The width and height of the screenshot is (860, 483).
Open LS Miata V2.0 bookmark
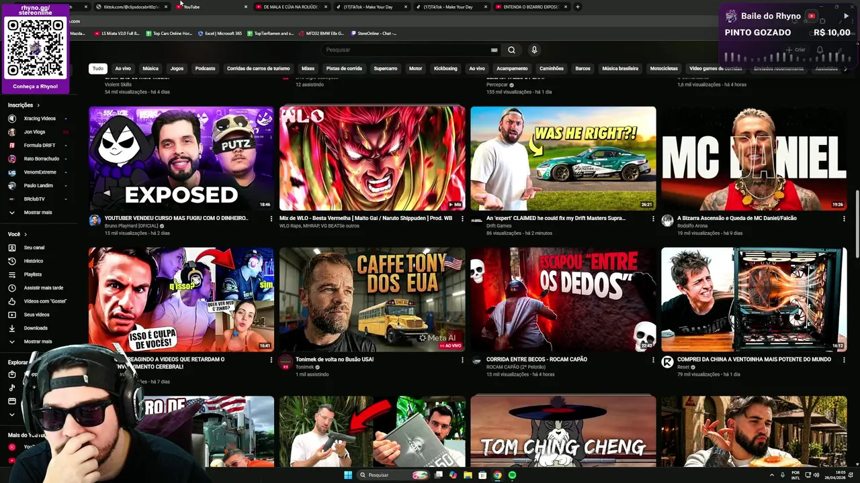click(117, 33)
